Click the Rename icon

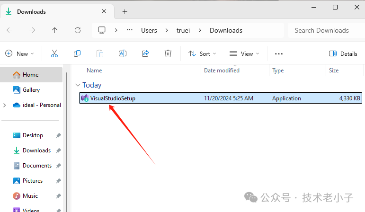(x=123, y=53)
